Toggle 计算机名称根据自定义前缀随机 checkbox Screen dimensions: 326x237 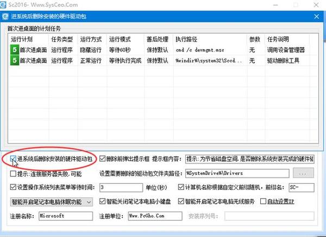pyautogui.click(x=181, y=187)
